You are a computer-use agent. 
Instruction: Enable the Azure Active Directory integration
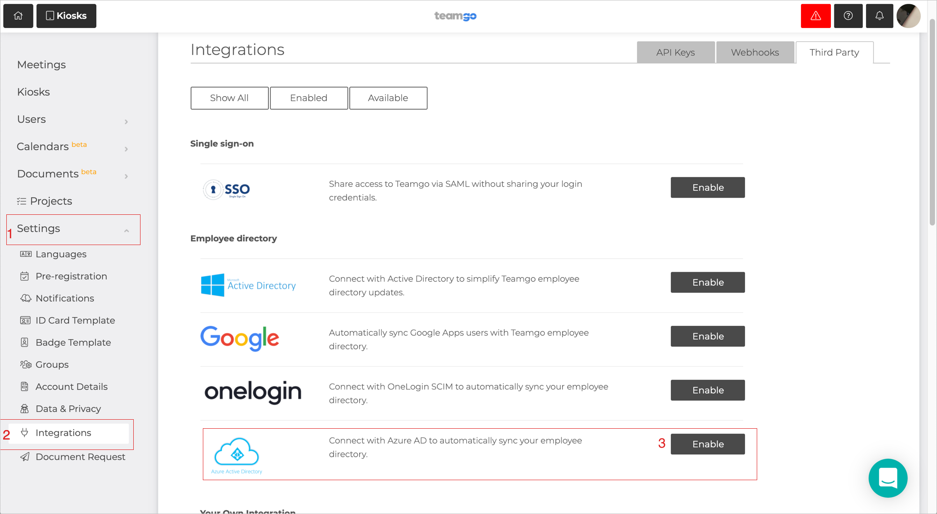(x=707, y=444)
